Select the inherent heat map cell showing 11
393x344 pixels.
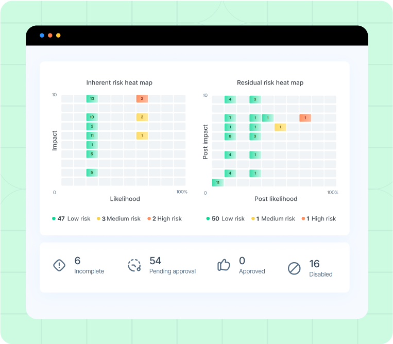pyautogui.click(x=92, y=135)
